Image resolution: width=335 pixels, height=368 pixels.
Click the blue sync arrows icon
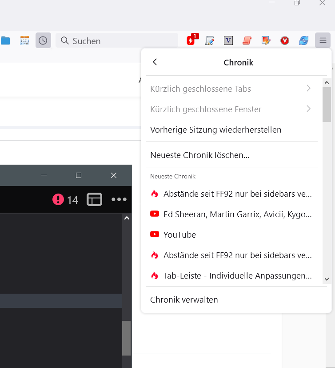tap(303, 40)
